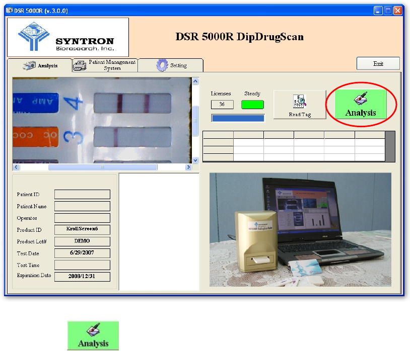410x351 pixels.
Task: Click the gear icon on Setting tab
Action: 162,65
